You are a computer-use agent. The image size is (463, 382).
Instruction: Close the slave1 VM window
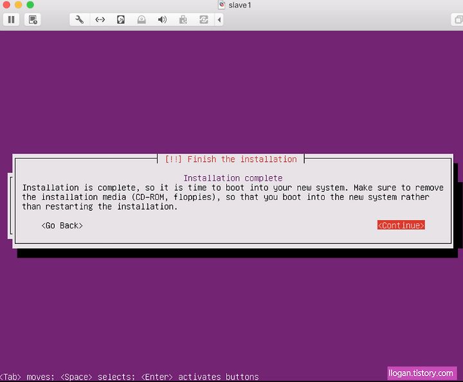click(x=6, y=5)
